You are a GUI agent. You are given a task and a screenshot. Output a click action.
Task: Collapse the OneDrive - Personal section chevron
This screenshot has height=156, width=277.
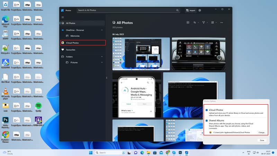102,30
